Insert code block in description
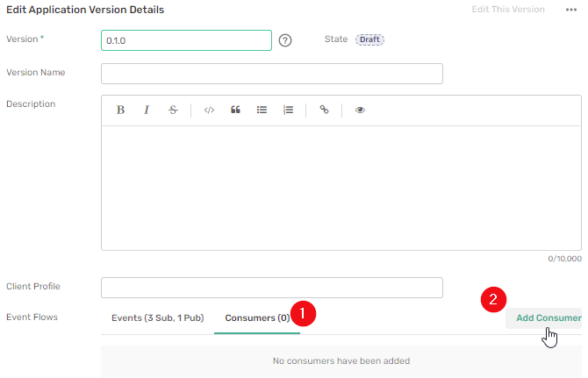 coord(209,111)
